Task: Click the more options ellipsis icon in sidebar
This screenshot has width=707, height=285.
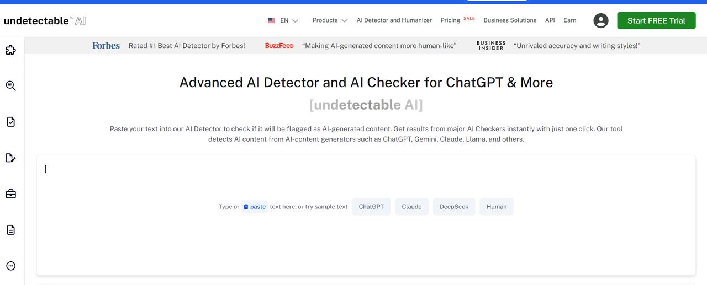Action: (10, 266)
